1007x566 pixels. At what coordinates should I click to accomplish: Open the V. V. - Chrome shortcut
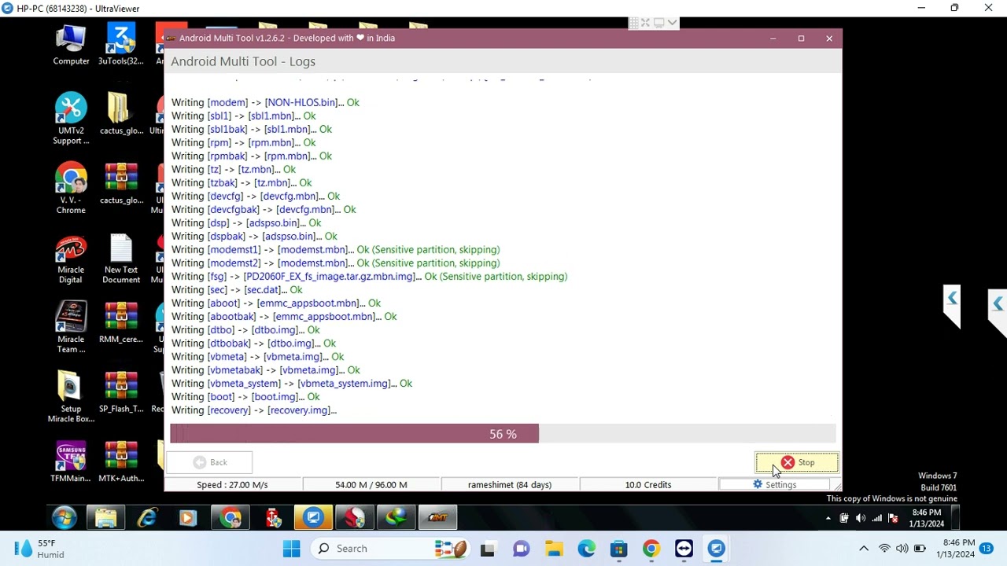point(71,189)
